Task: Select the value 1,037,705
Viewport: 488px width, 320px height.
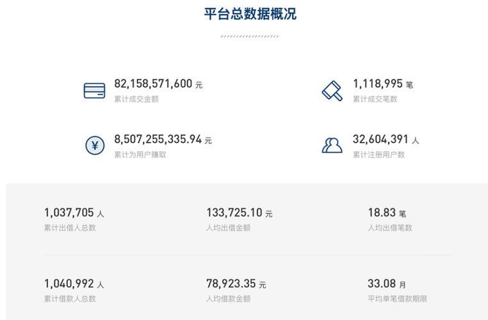Action: point(69,212)
